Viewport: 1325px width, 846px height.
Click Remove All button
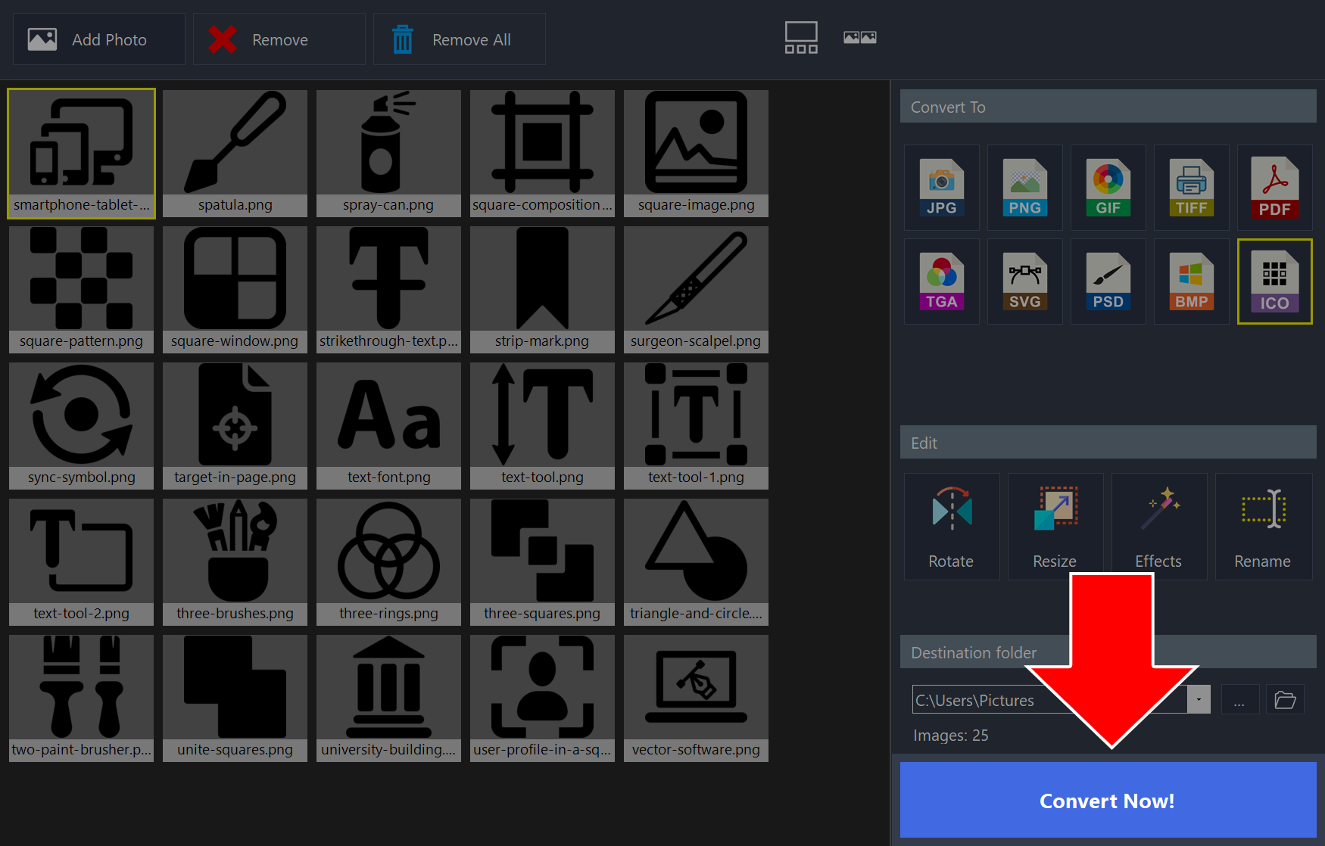(460, 39)
